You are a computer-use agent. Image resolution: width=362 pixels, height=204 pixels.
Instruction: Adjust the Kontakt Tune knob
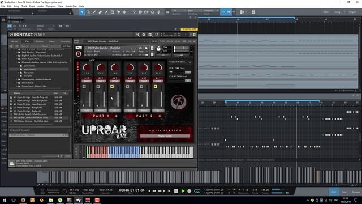click(x=158, y=49)
